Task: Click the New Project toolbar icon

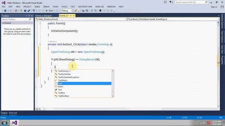Action: click(x=16, y=11)
